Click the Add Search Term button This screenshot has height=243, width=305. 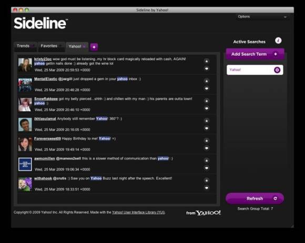(x=255, y=54)
